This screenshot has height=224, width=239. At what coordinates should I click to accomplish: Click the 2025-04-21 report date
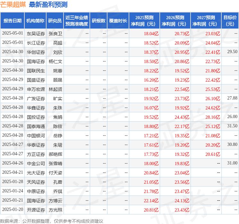click(13, 172)
